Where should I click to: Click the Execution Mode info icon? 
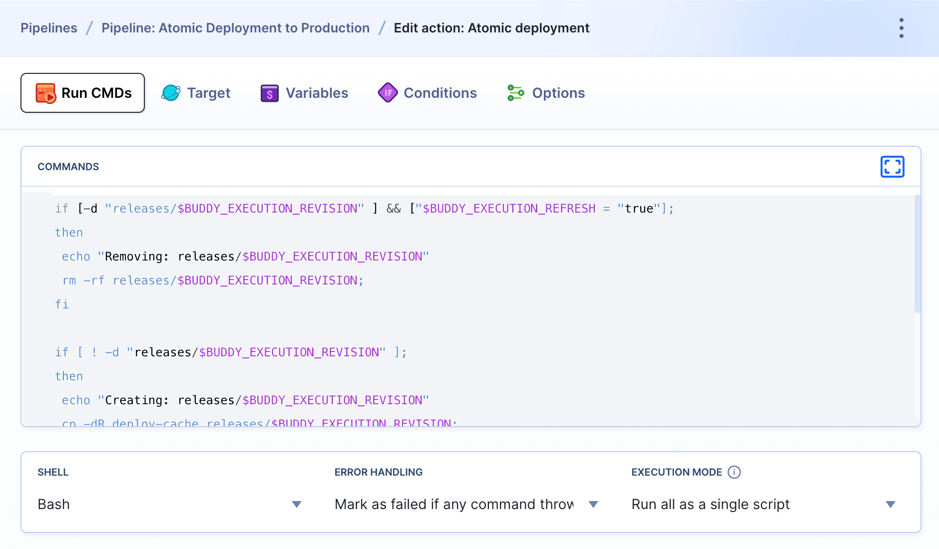coord(733,472)
